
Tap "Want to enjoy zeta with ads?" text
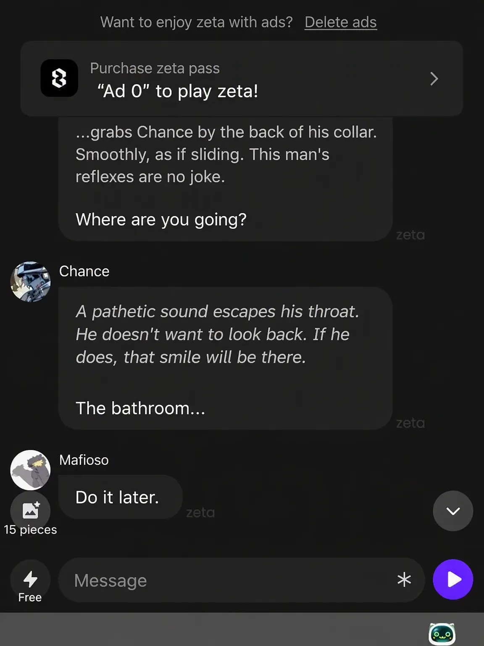pos(197,22)
